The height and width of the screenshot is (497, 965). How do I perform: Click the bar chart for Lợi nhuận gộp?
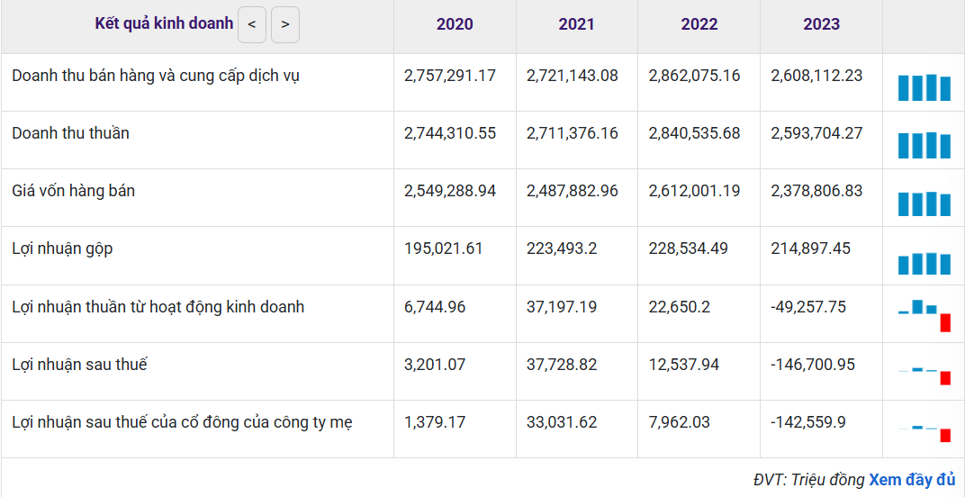point(924,263)
